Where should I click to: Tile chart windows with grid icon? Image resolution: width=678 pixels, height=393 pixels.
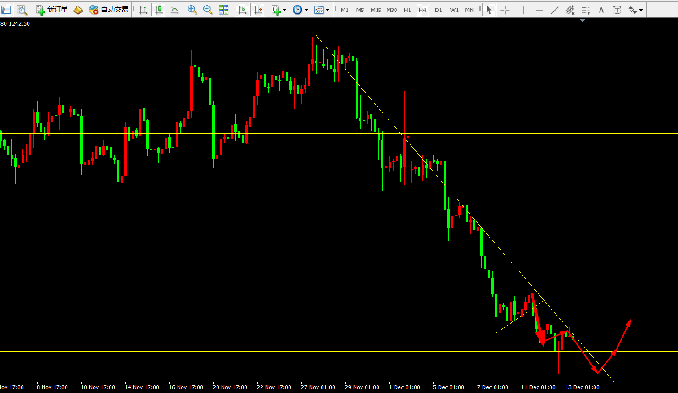223,10
